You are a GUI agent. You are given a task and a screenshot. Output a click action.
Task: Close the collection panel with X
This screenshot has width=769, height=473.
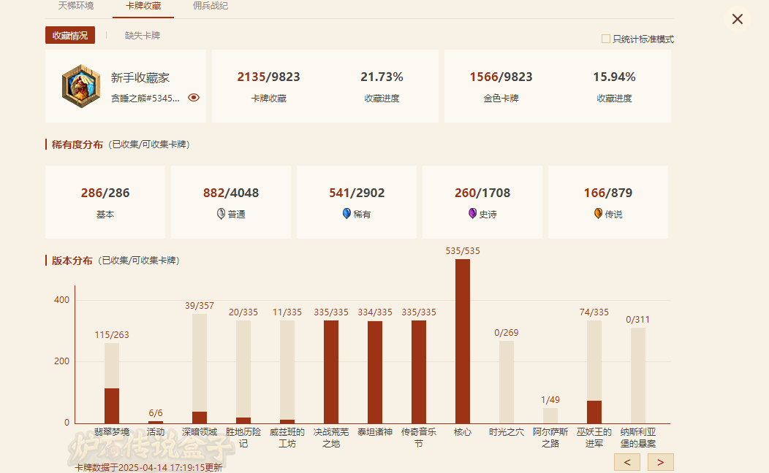point(737,19)
